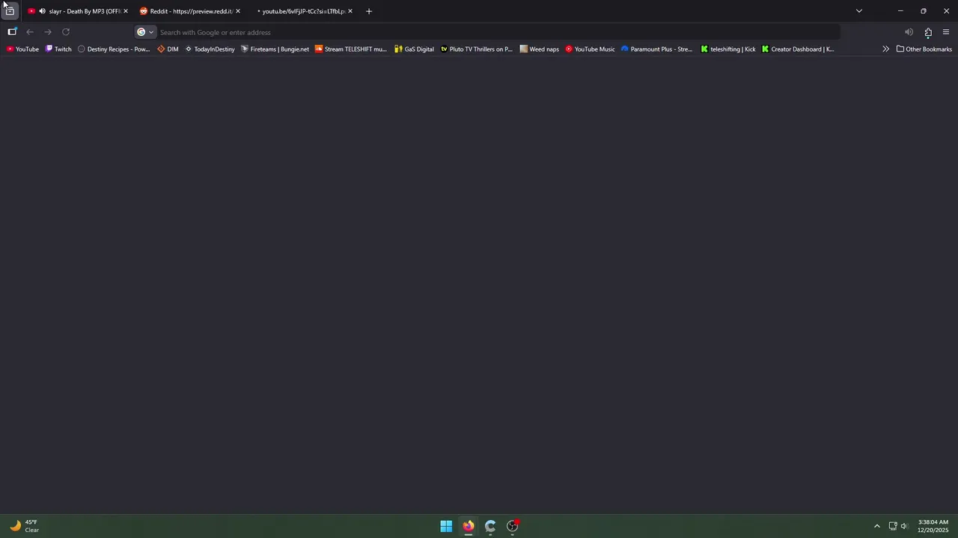Open the YouTube Music bookmark
This screenshot has width=958, height=538.
click(590, 49)
